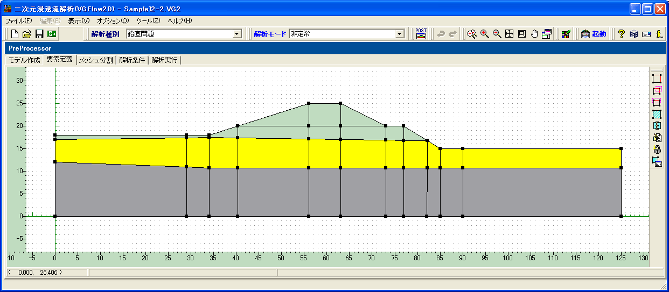Screen dimensions: 669x292
Task: Select the magenta corner-box element tool
Action: [x=657, y=90]
